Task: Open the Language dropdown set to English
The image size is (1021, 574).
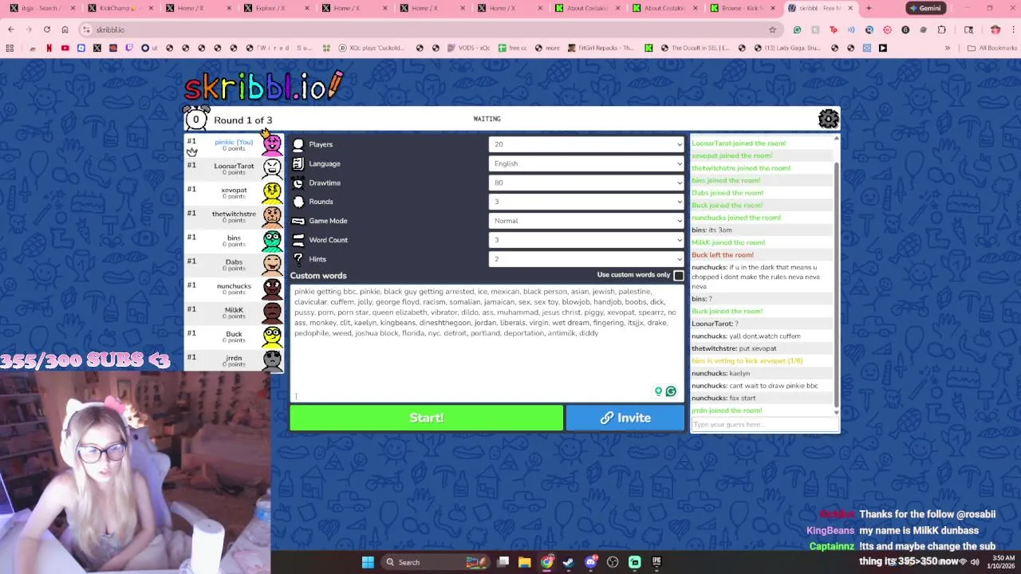Action: click(x=586, y=163)
